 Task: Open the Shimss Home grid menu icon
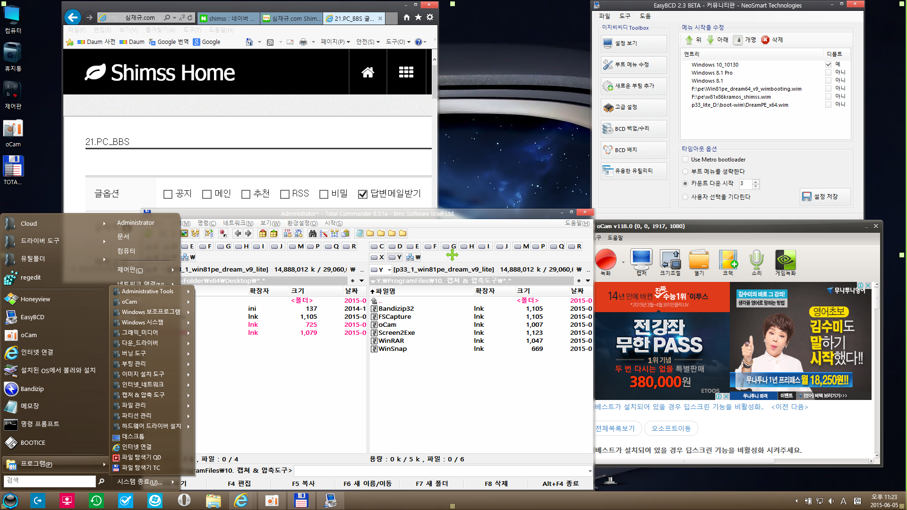406,72
